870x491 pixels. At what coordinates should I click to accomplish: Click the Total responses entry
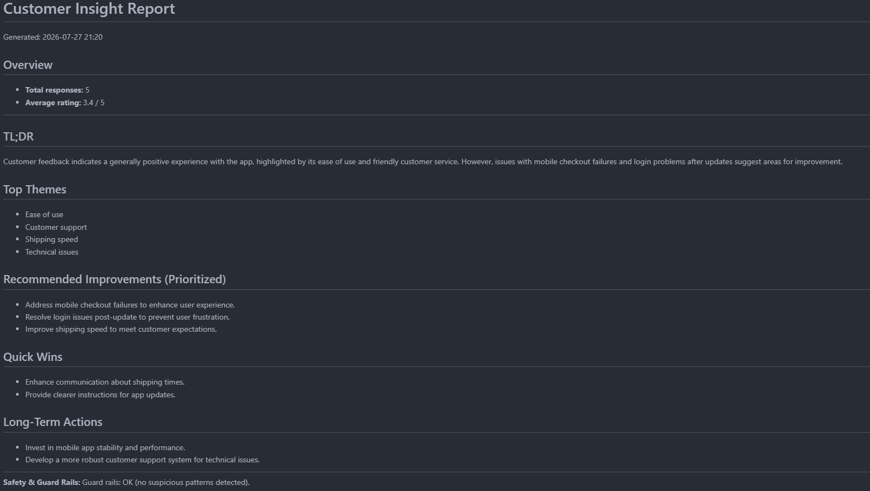pos(57,90)
